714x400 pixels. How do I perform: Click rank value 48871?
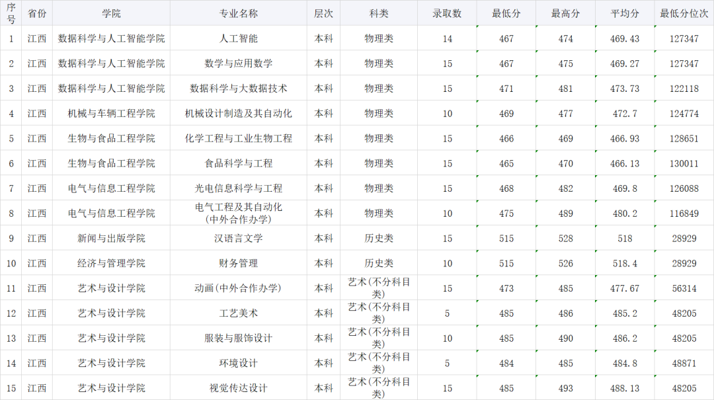pyautogui.click(x=684, y=363)
